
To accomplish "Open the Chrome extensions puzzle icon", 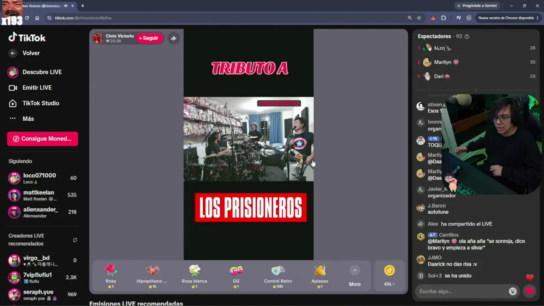I will [444, 18].
